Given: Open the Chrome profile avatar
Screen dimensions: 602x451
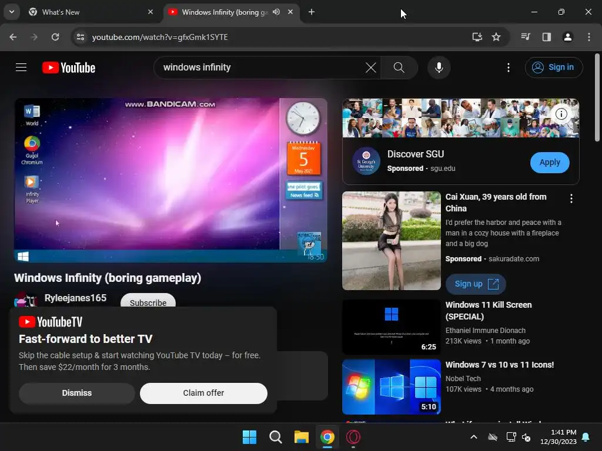Looking at the screenshot, I should pos(567,37).
